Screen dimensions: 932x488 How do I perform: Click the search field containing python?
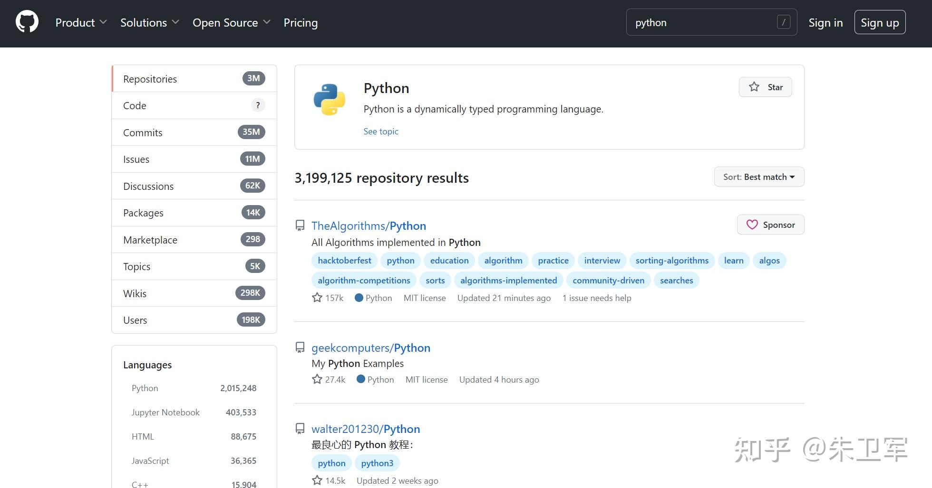[711, 22]
